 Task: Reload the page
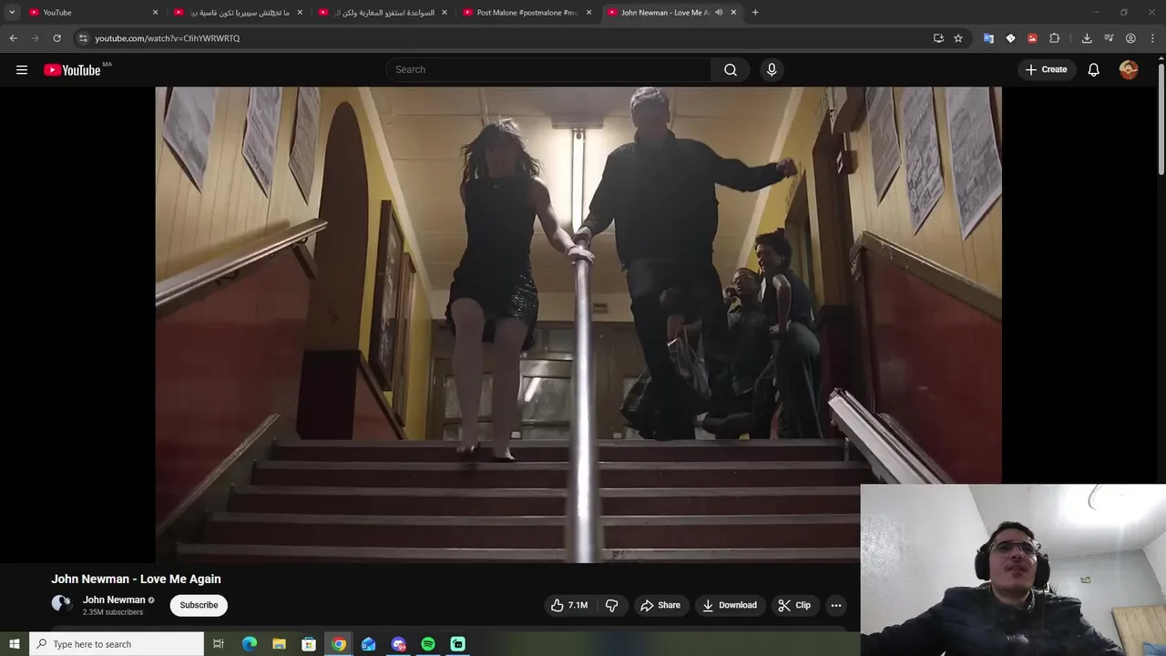[x=56, y=38]
